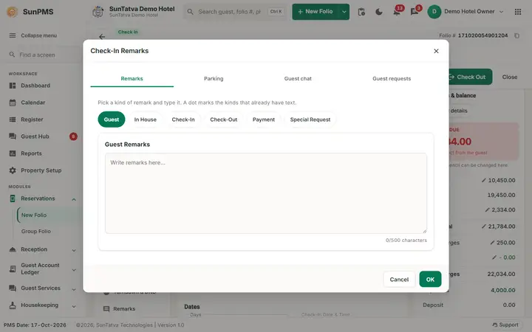The image size is (532, 332).
Task: Focus the Find a screen search field
Action: coord(42,55)
